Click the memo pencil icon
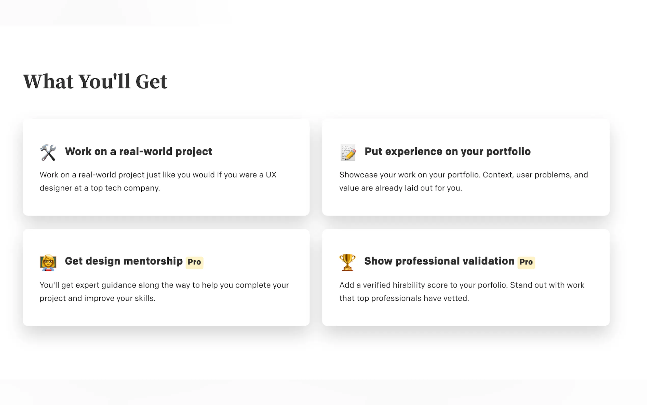 [x=348, y=153]
